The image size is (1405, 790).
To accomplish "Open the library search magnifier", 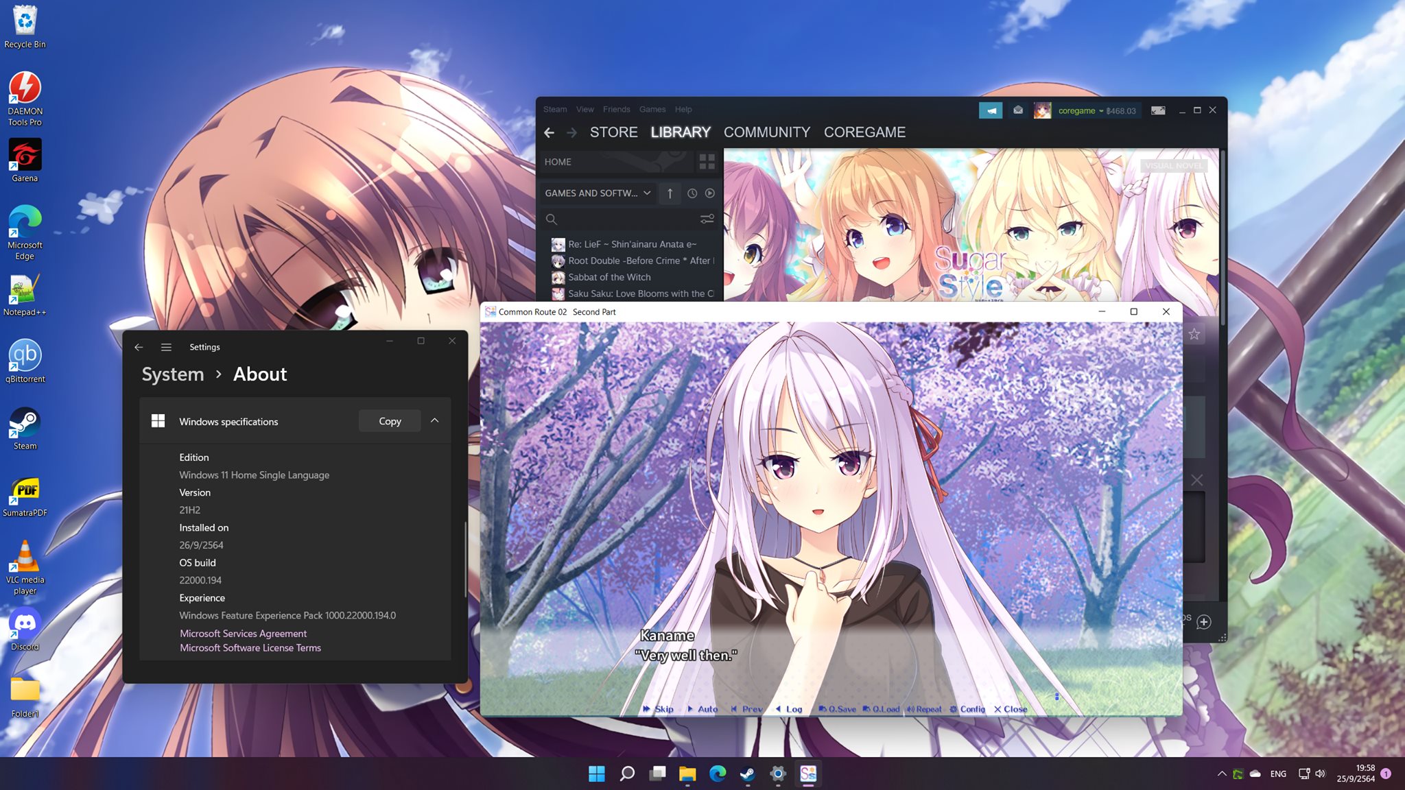I will [x=552, y=219].
